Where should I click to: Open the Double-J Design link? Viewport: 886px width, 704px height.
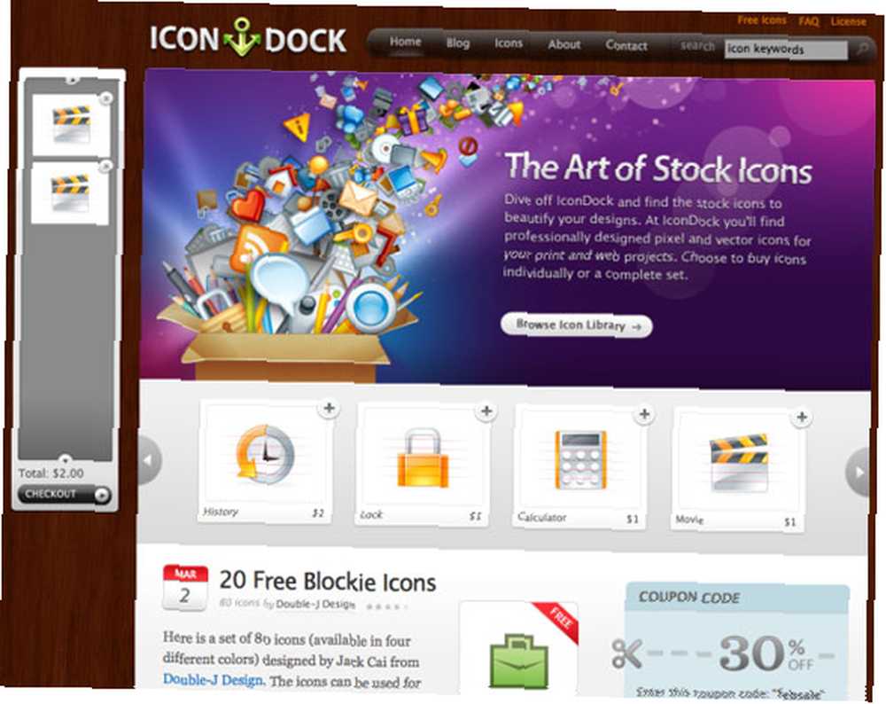pyautogui.click(x=213, y=680)
